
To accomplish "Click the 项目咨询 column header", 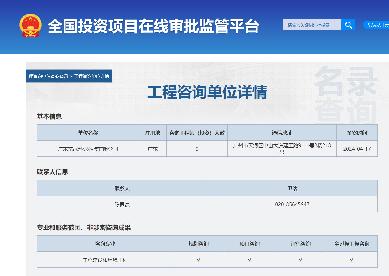I will 250,243.
